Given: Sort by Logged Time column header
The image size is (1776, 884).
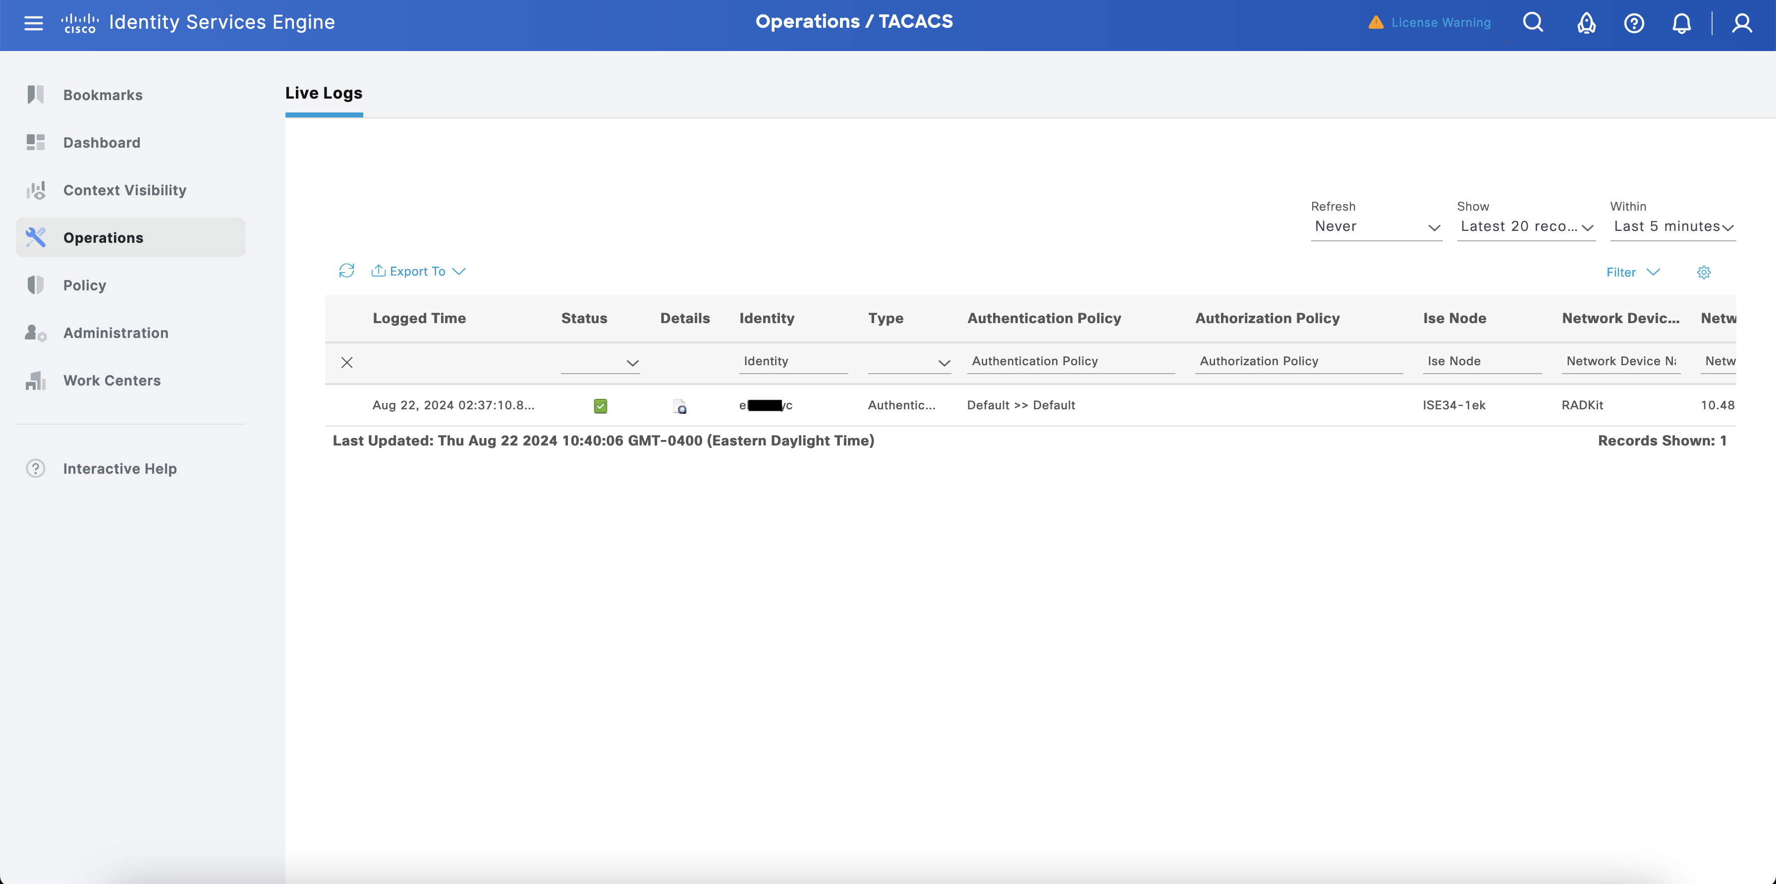Looking at the screenshot, I should pyautogui.click(x=419, y=318).
